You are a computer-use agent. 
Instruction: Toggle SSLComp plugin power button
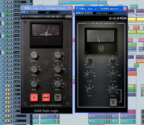[x=23, y=12]
